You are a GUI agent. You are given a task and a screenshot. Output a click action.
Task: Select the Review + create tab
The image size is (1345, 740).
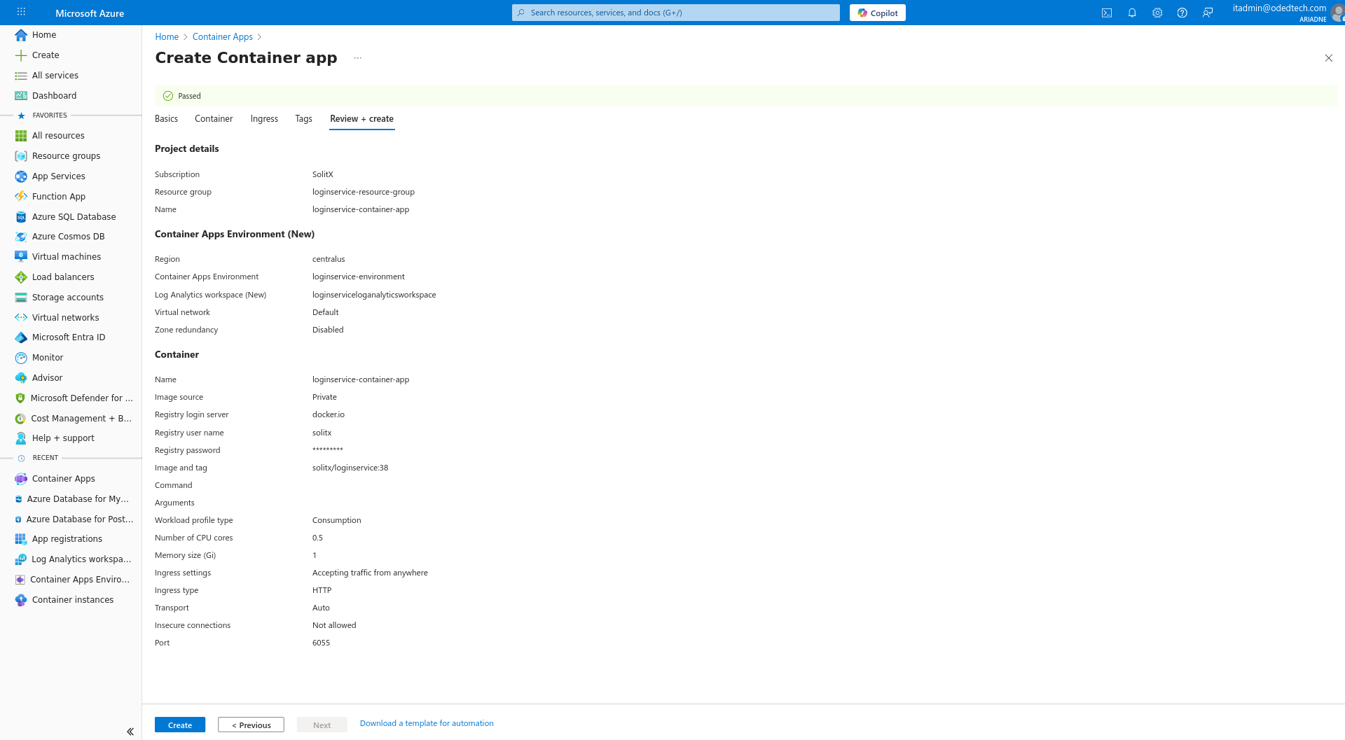coord(361,119)
